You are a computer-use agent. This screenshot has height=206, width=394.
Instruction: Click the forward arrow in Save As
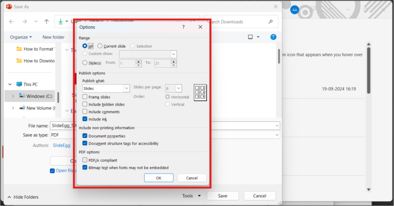[25, 22]
